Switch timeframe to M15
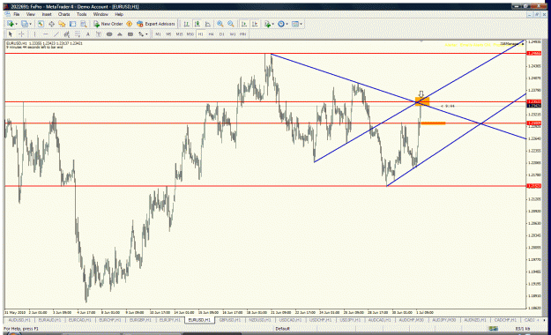Screen dimensions: 551x335 [179, 34]
